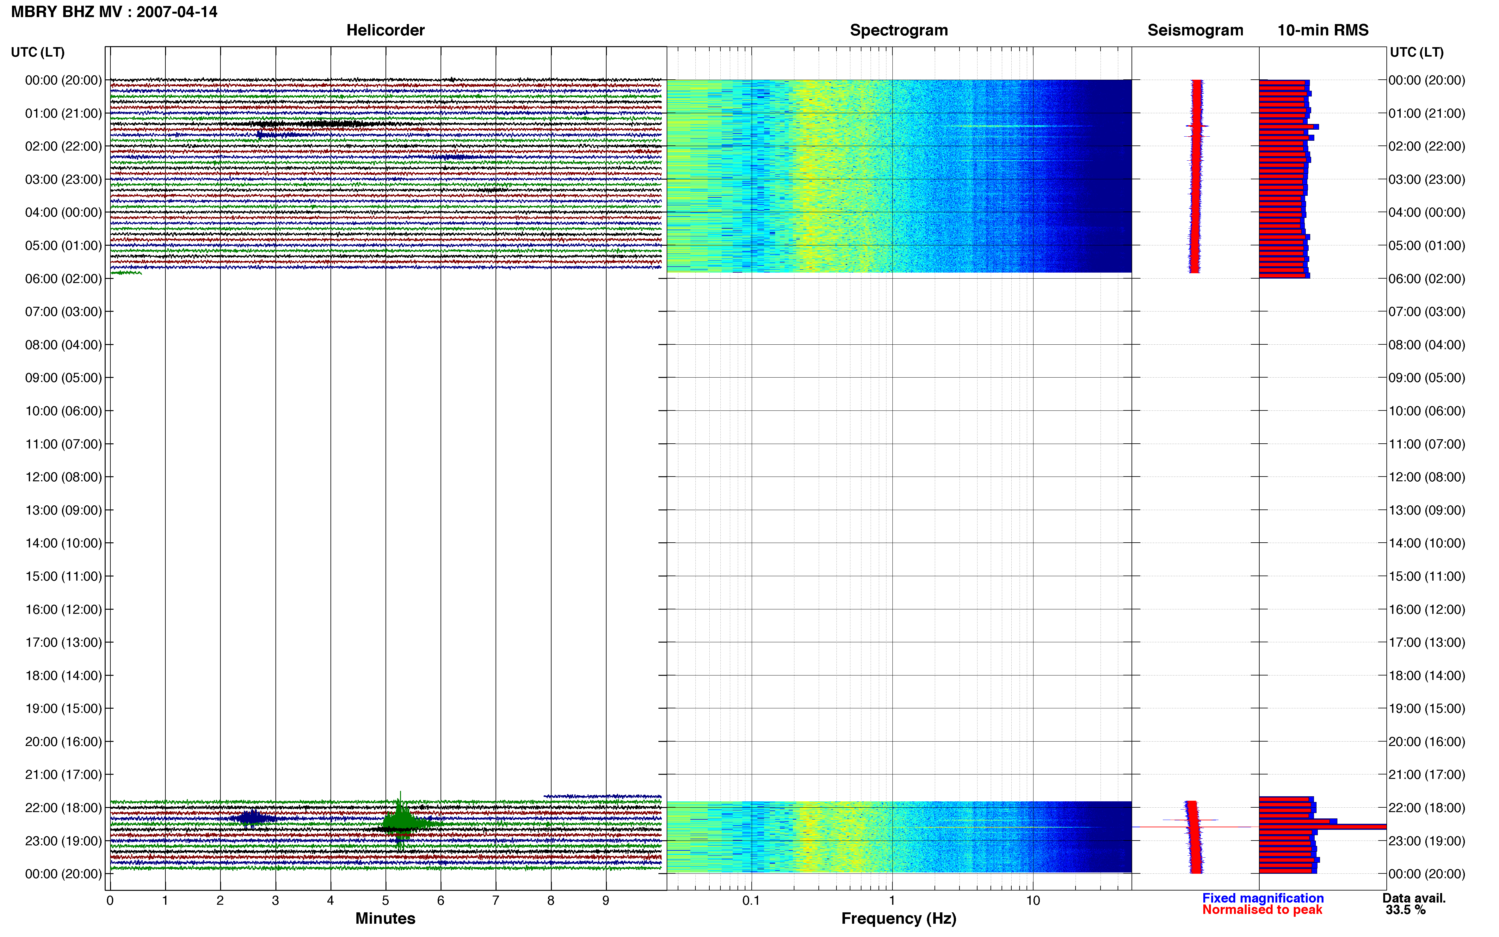Click right time label '19:00 (15:00)'
The height and width of the screenshot is (937, 1499).
point(1427,708)
